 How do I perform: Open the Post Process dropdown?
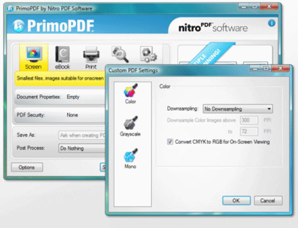[82, 148]
